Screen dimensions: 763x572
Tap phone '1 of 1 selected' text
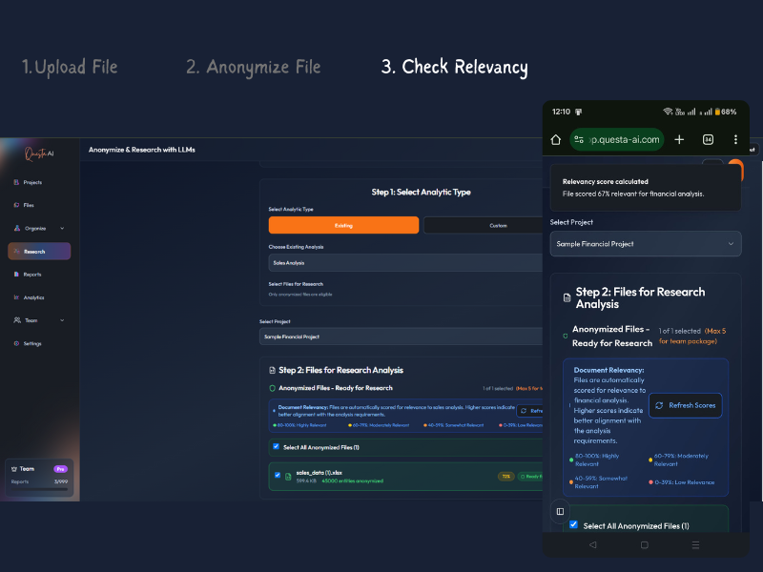[x=679, y=331]
